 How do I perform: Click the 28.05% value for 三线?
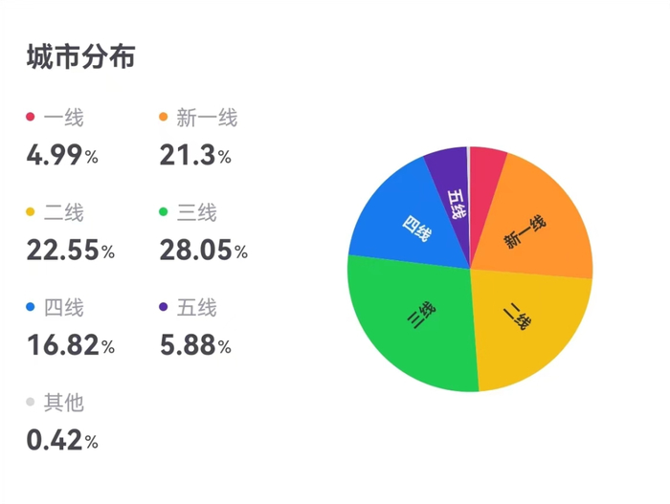coord(203,251)
